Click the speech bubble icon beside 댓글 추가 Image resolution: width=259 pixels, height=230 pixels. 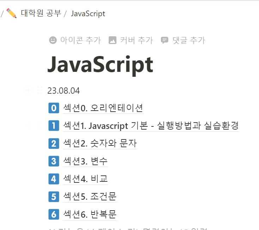pyautogui.click(x=164, y=40)
